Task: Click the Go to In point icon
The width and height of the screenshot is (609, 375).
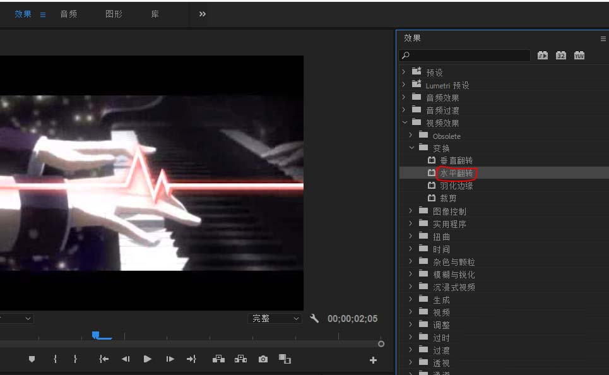Action: point(104,359)
